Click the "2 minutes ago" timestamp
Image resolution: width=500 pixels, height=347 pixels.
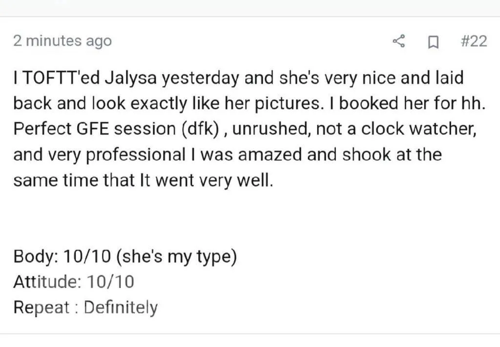(x=62, y=41)
